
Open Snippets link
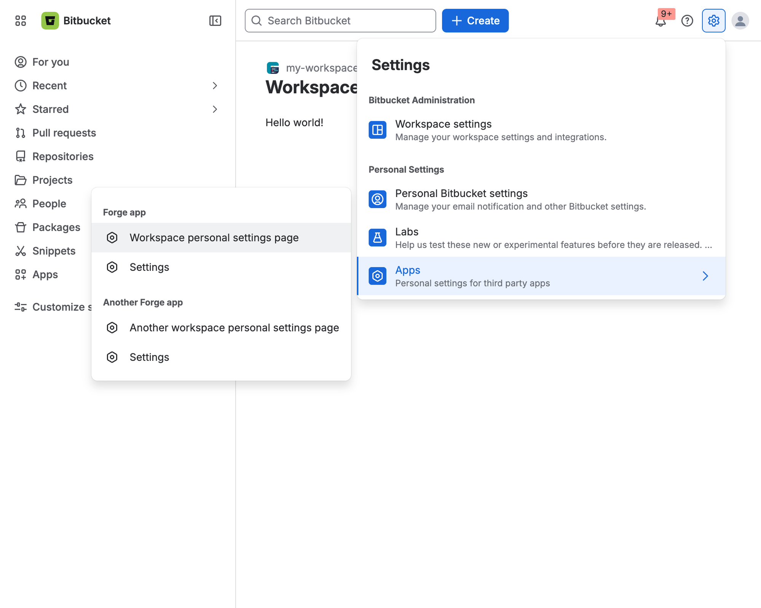point(54,251)
